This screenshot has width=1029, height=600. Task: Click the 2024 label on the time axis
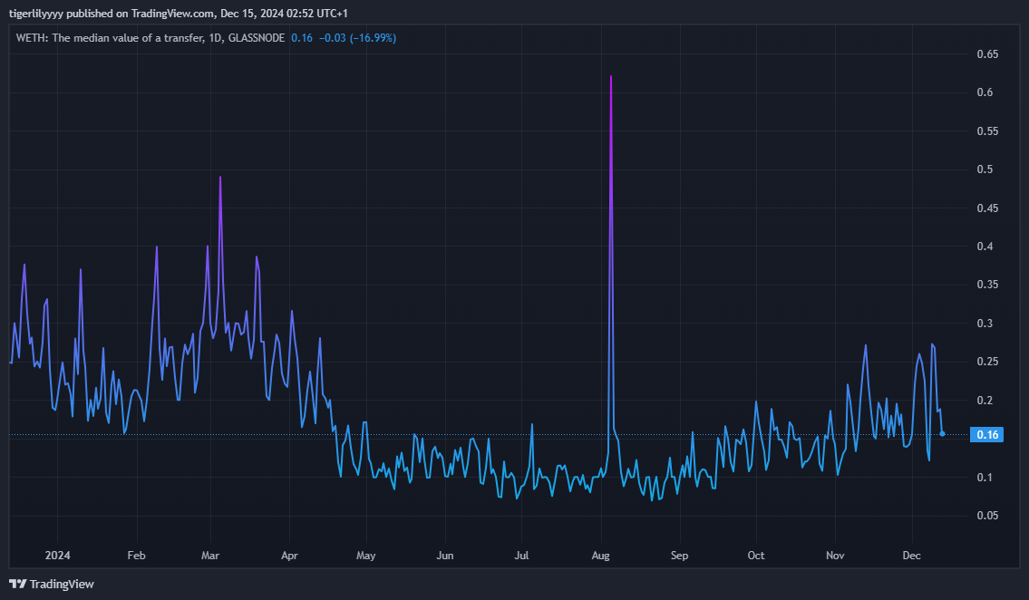(x=59, y=555)
